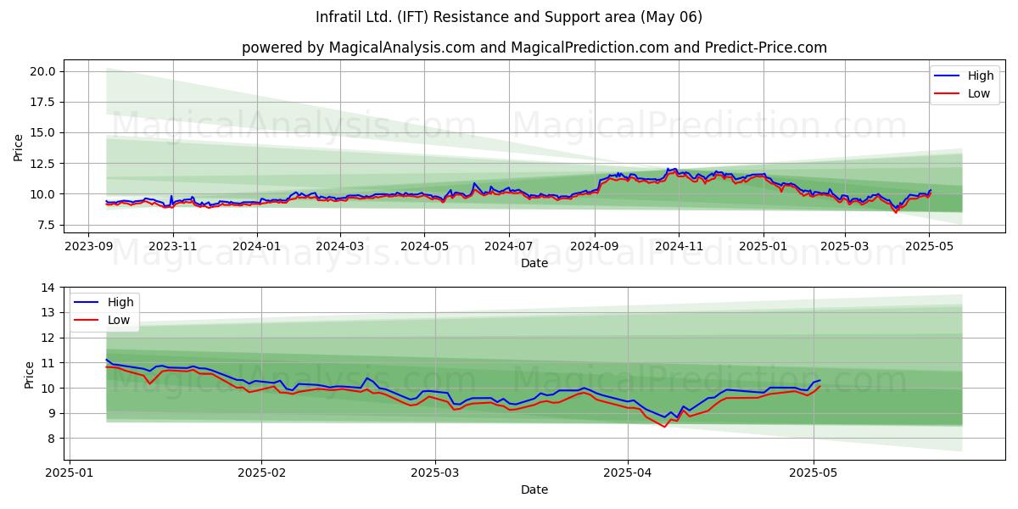The width and height of the screenshot is (1018, 509).
Task: Click the '2024-11' x-axis label
Action: (x=678, y=247)
